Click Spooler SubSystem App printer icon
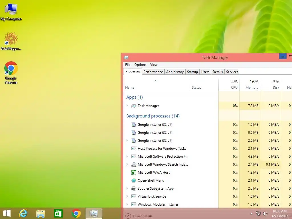The width and height of the screenshot is (292, 219). coord(133,188)
